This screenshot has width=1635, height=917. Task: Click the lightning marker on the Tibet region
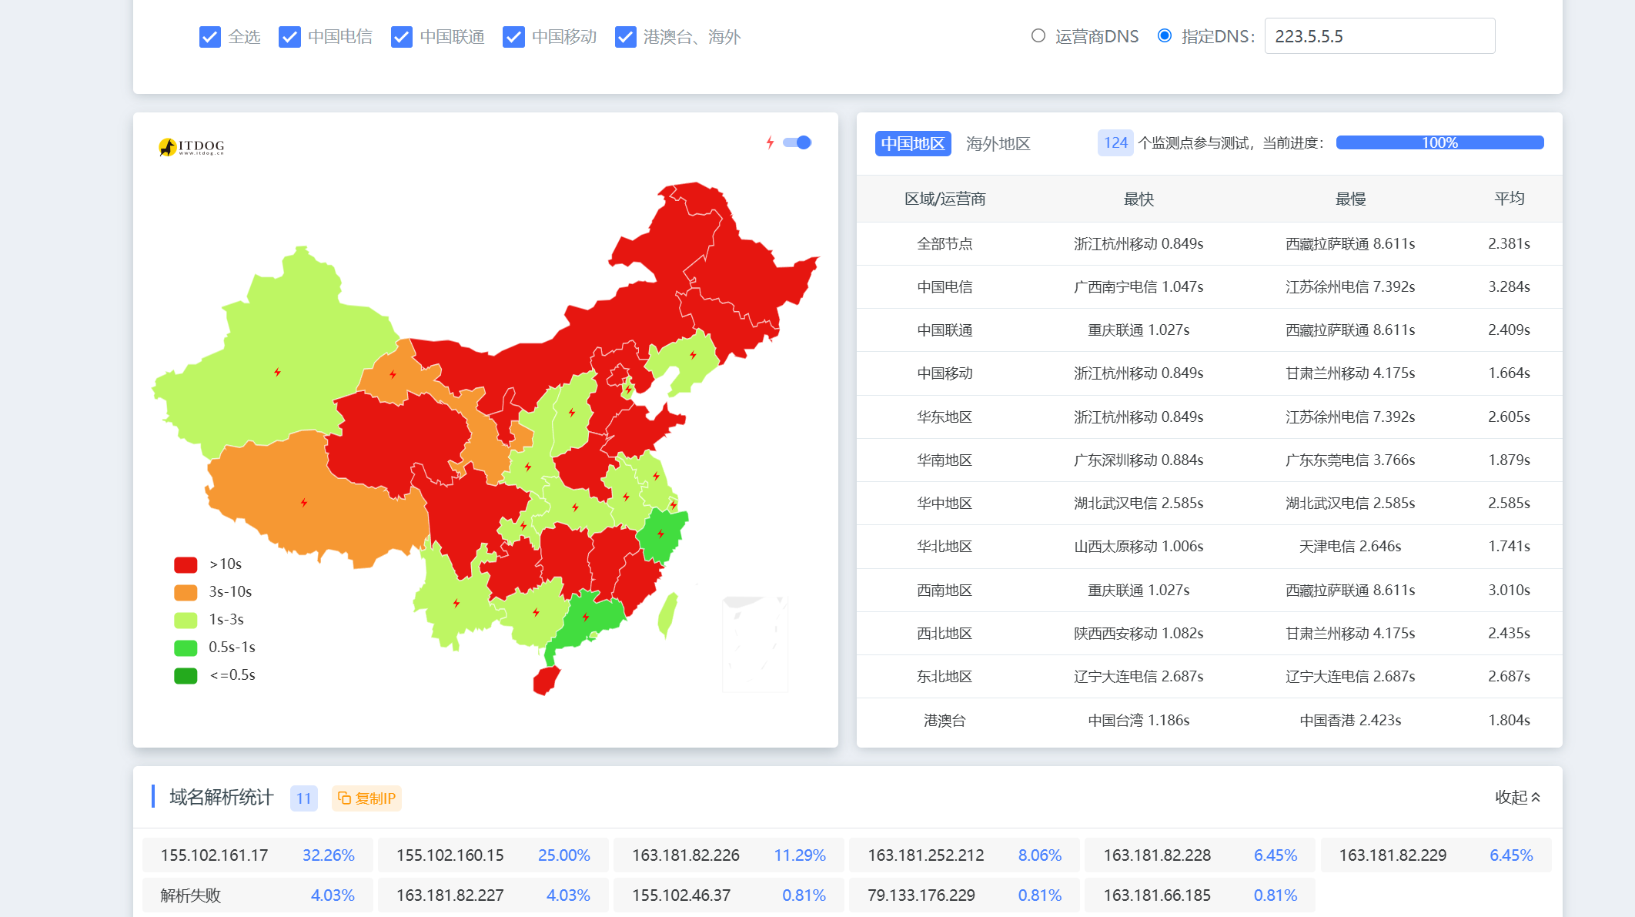[x=304, y=503]
